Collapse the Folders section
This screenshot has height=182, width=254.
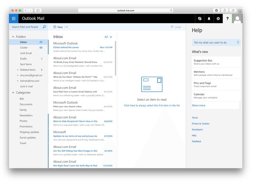pyautogui.click(x=13, y=37)
